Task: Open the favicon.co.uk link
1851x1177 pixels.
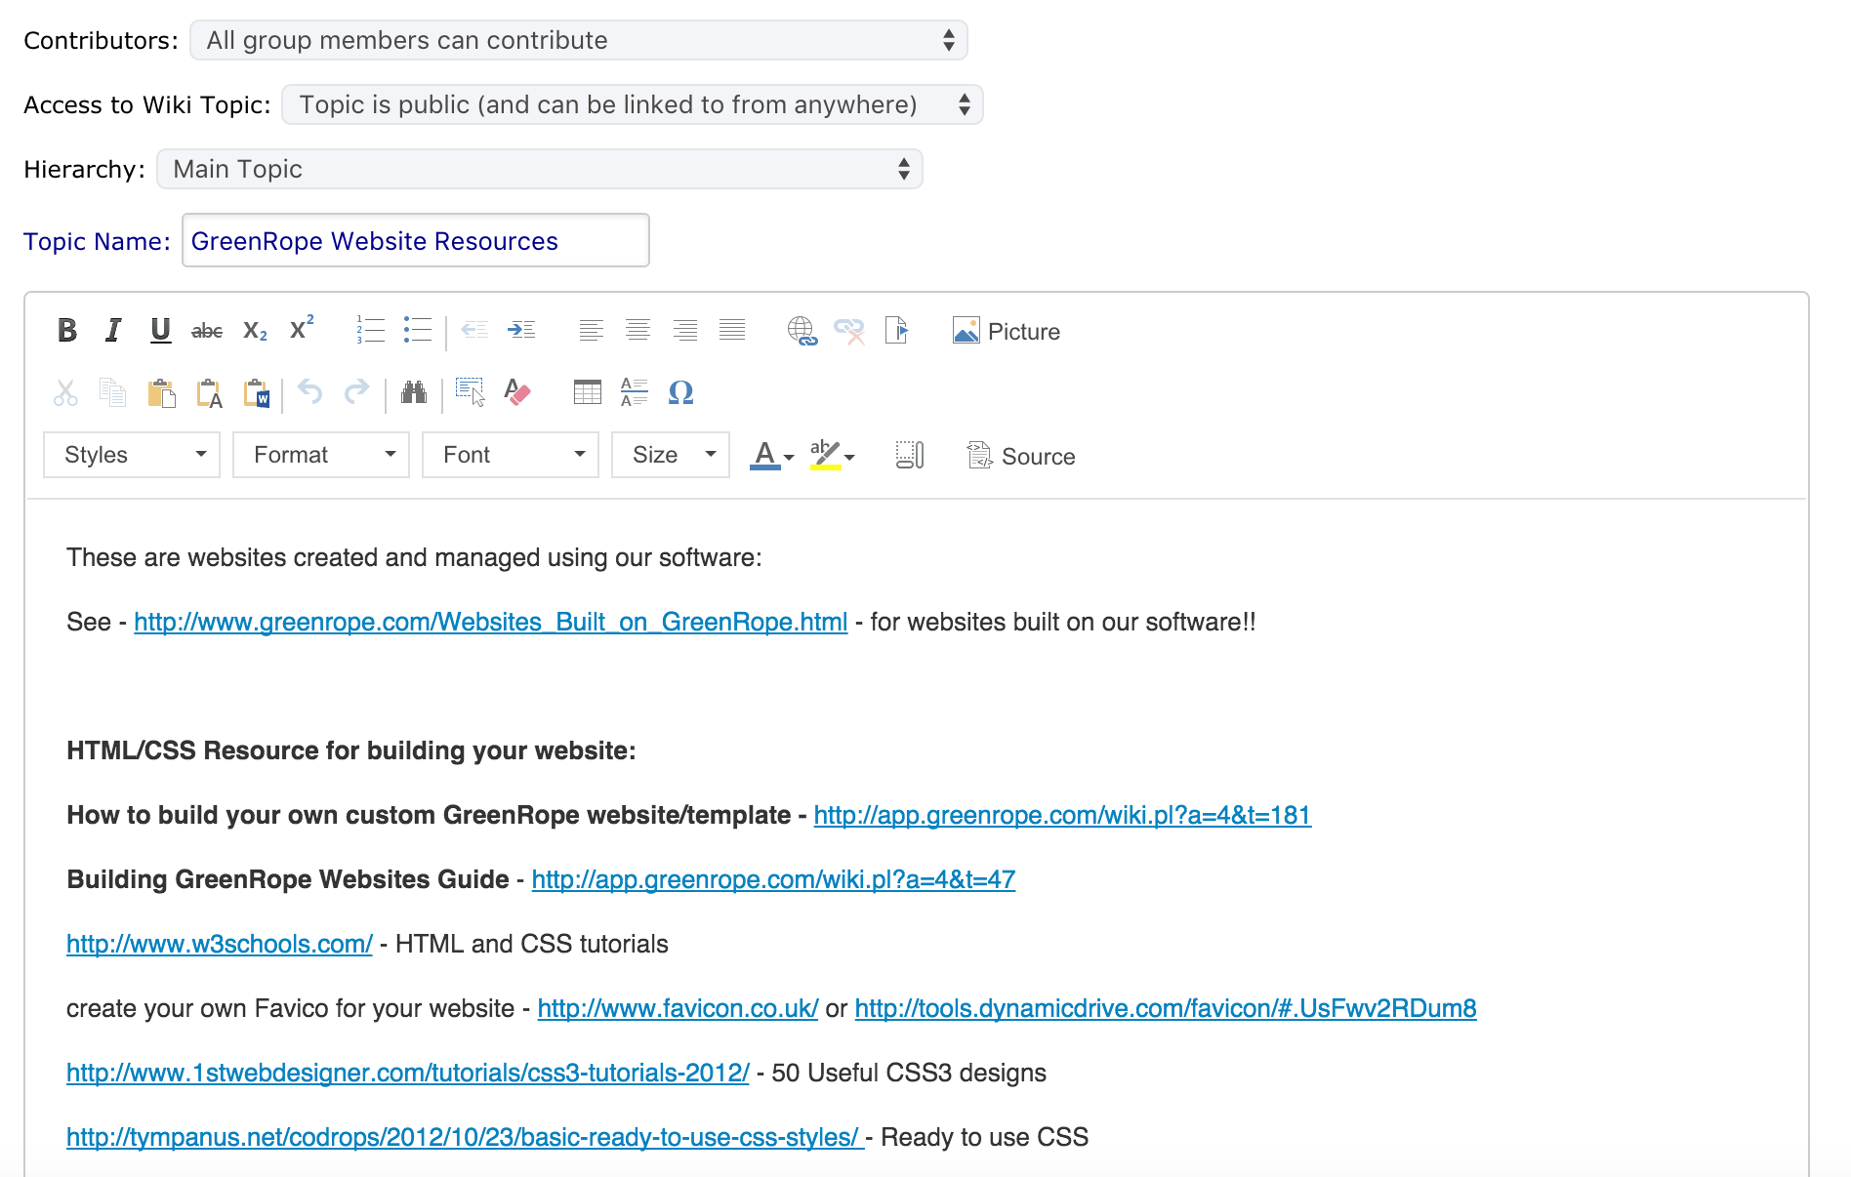Action: 678,1008
